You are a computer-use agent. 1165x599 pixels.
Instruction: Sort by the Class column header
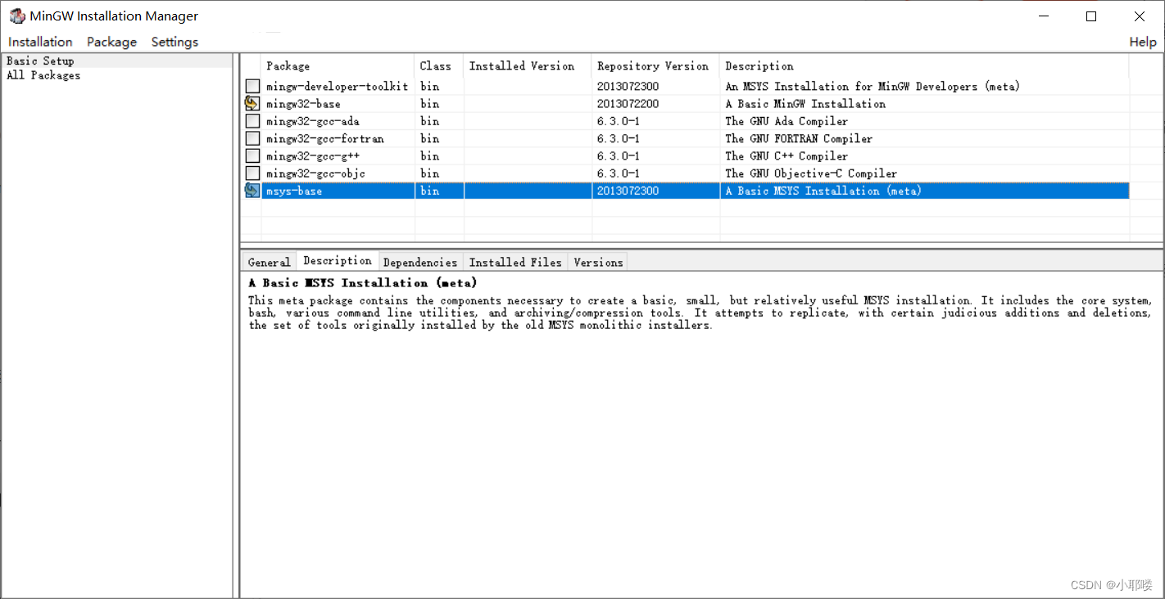439,66
